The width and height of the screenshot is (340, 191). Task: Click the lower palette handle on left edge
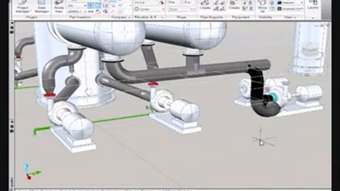click(12, 126)
